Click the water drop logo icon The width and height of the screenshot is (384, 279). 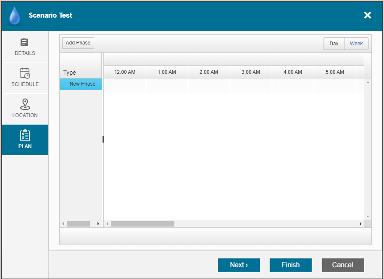(15, 16)
